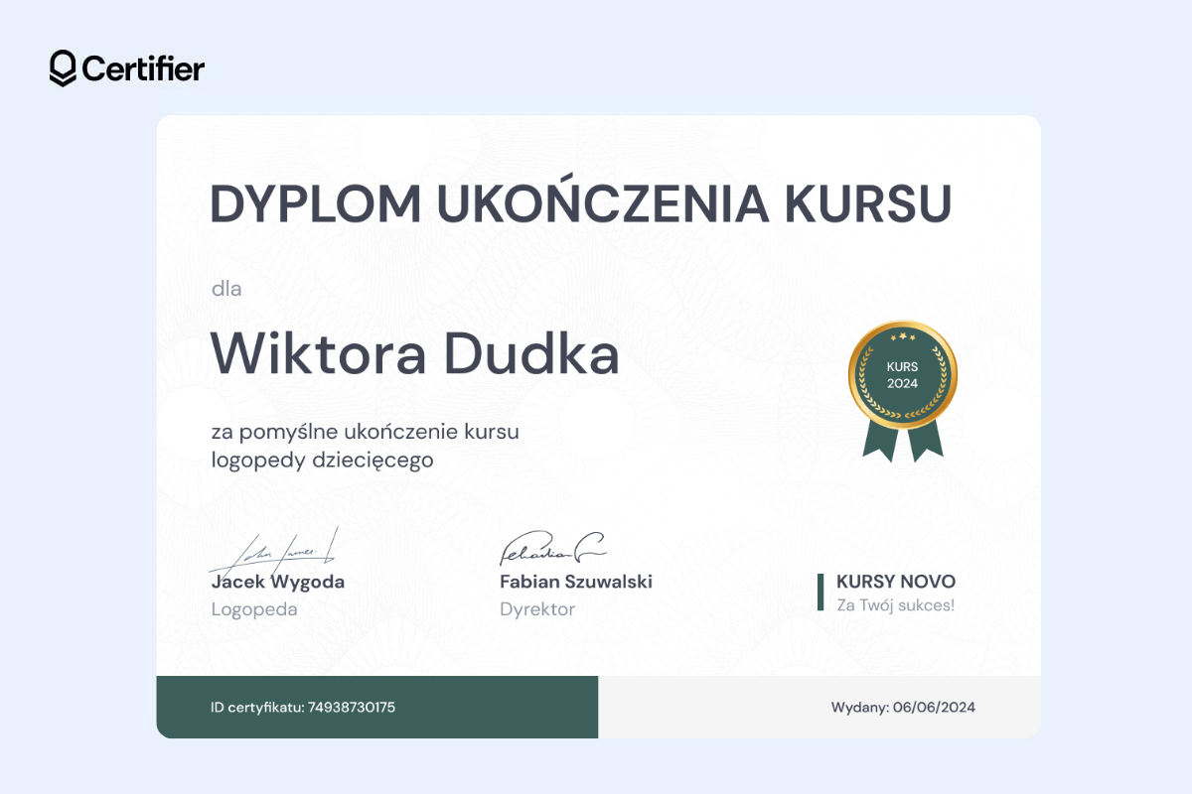Click the line 'logopedy dziecięcego'
The height and width of the screenshot is (794, 1192).
(x=323, y=461)
